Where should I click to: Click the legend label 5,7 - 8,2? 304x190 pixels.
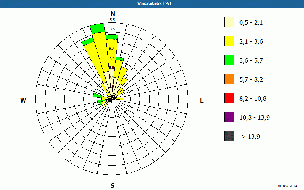tap(251, 80)
